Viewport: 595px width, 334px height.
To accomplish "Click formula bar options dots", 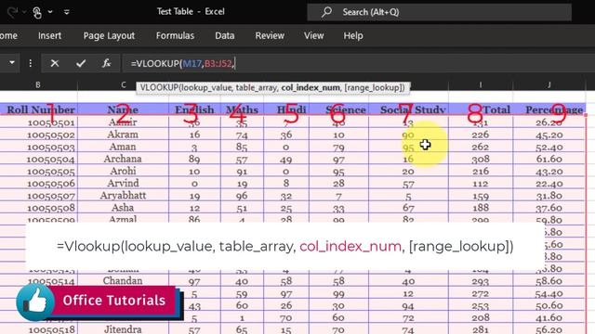I will coord(31,63).
